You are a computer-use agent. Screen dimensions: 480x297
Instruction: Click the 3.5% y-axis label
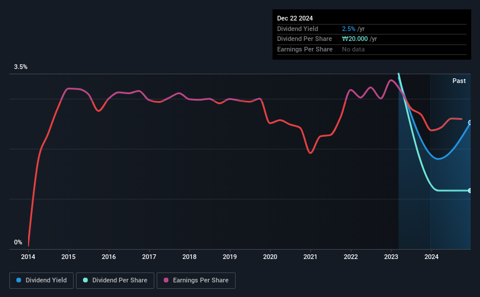(20, 67)
